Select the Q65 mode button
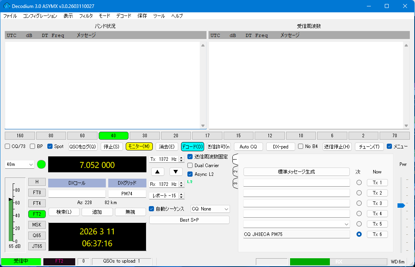The height and width of the screenshot is (267, 415). (x=37, y=236)
